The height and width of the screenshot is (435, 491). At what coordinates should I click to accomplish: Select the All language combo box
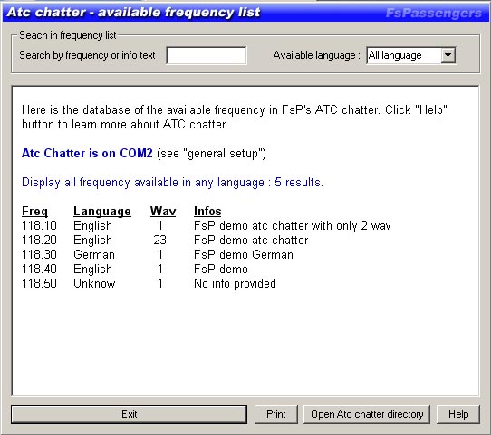point(411,55)
